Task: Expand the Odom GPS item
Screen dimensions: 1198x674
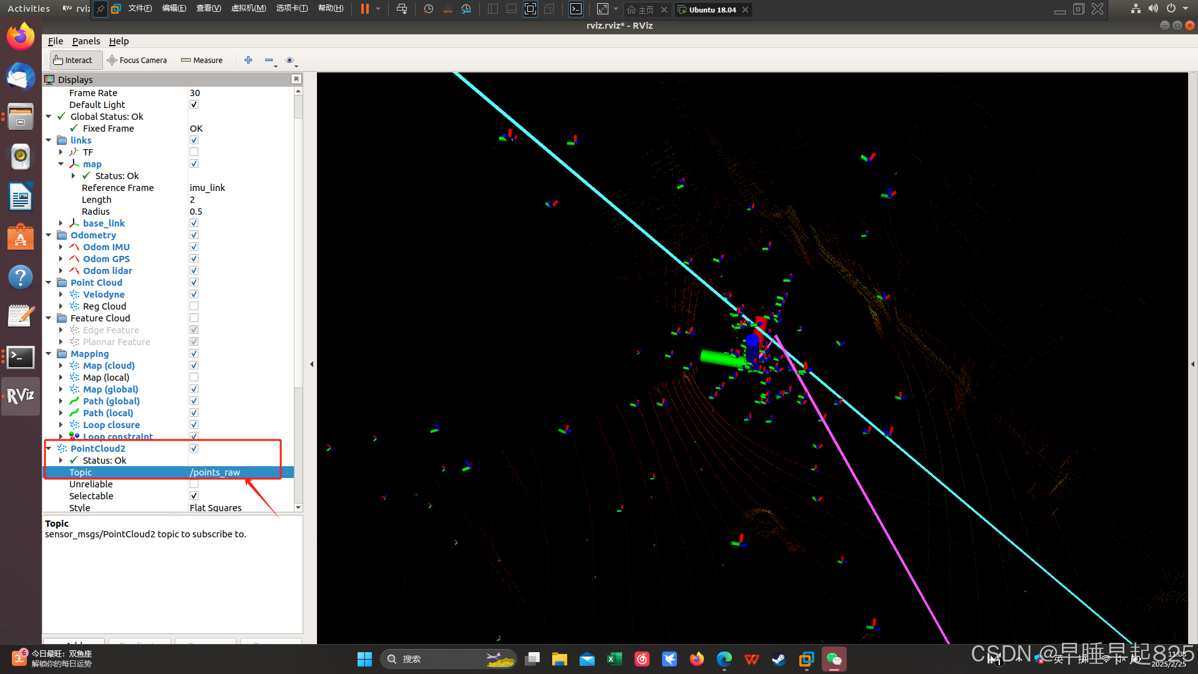Action: pos(61,259)
